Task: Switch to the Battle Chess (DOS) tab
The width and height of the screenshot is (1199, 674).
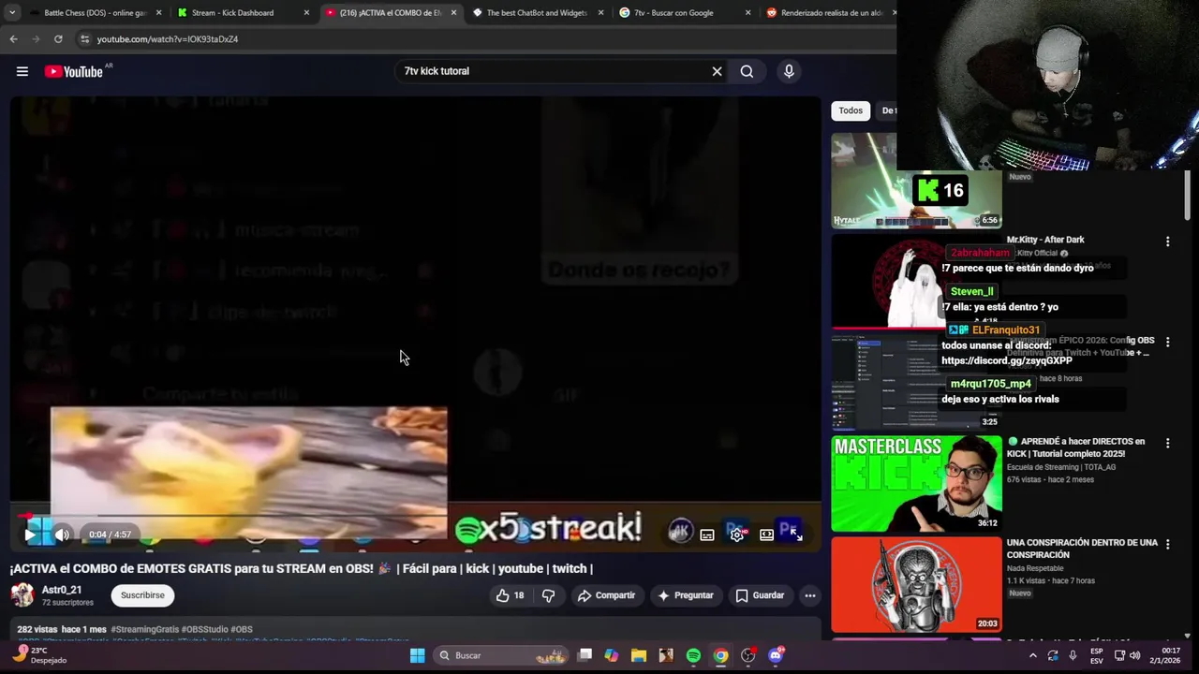Action: [94, 13]
